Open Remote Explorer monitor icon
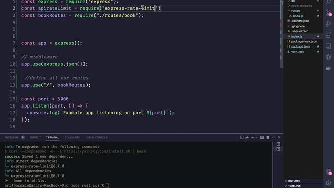The width and height of the screenshot is (334, 188). click(328, 46)
